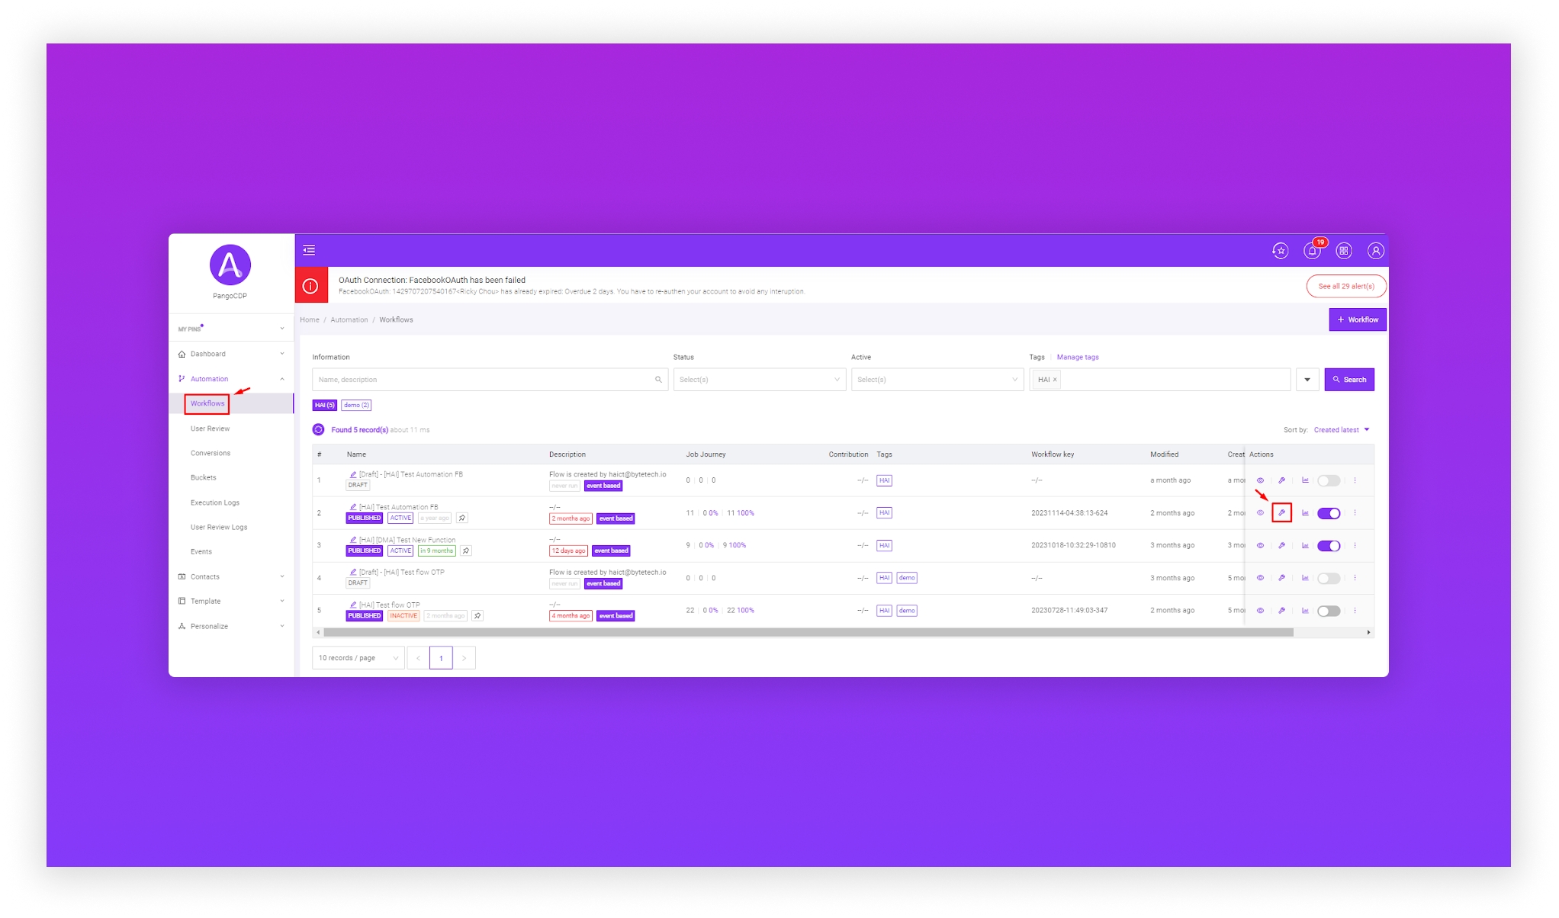Enable the toggle for row 4 draft
This screenshot has width=1559, height=918.
1328,578
